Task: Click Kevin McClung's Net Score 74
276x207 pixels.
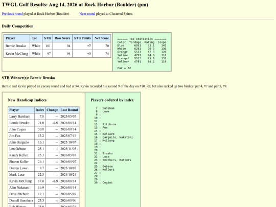Action: (x=107, y=54)
